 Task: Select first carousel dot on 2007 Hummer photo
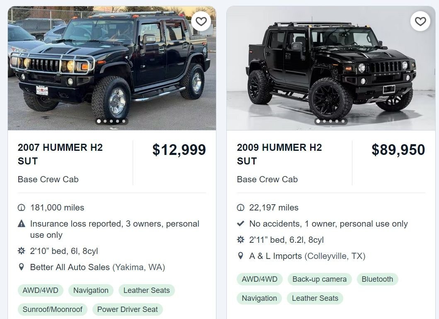[99, 121]
